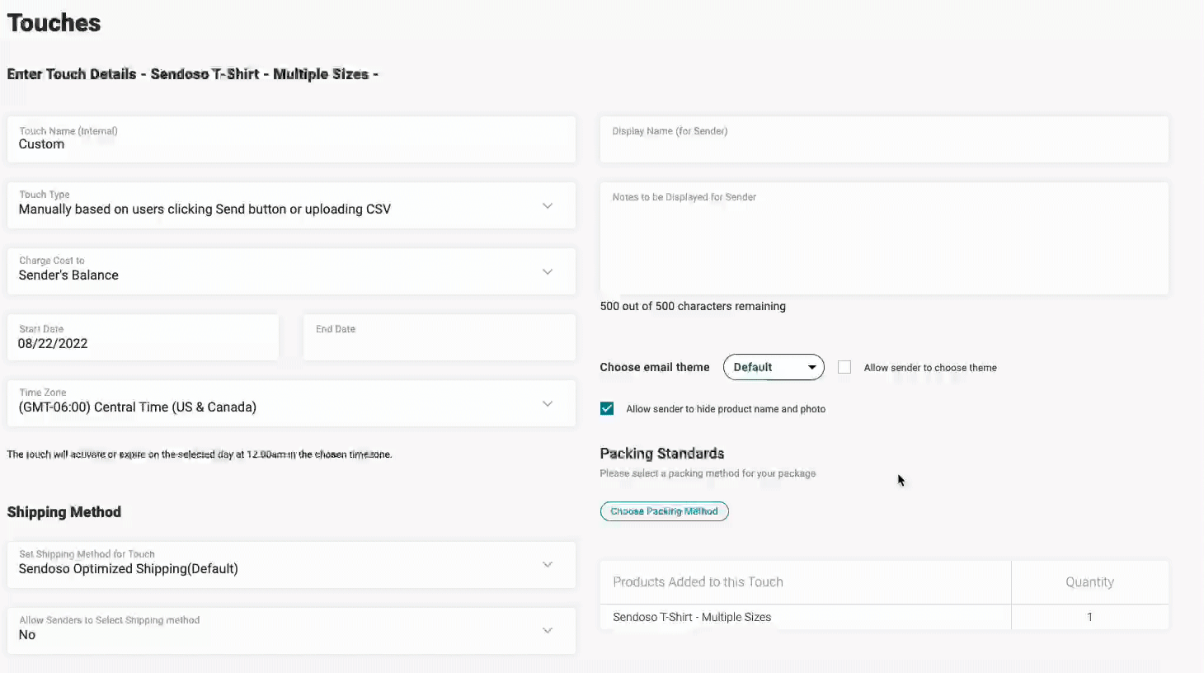
Task: Click the Touches page heading
Action: [54, 23]
